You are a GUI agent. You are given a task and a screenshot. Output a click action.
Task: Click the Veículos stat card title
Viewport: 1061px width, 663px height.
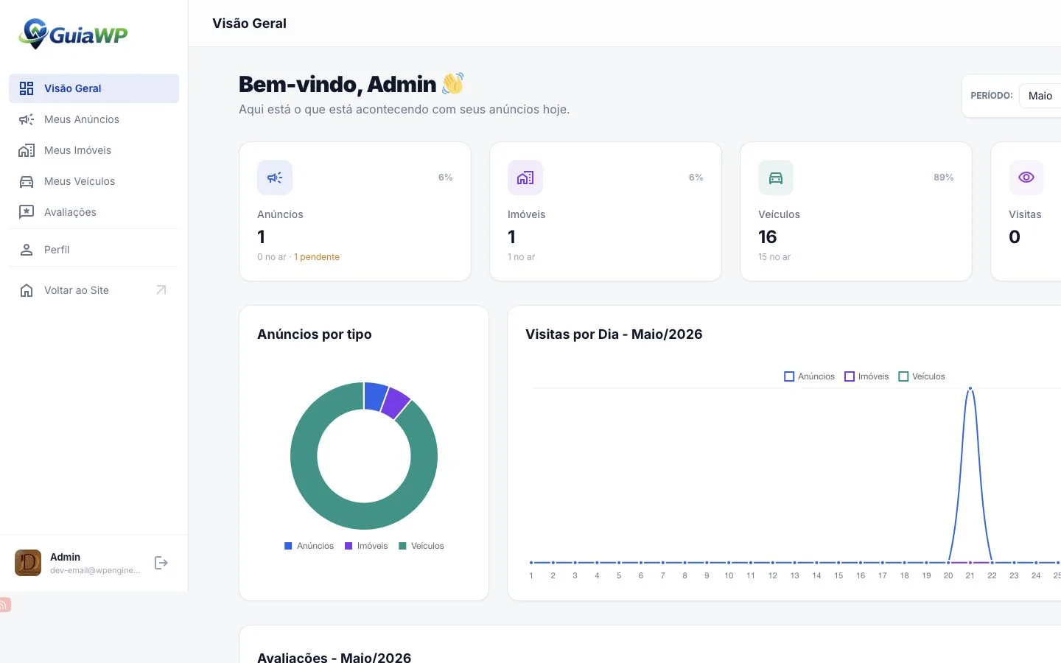pos(779,214)
